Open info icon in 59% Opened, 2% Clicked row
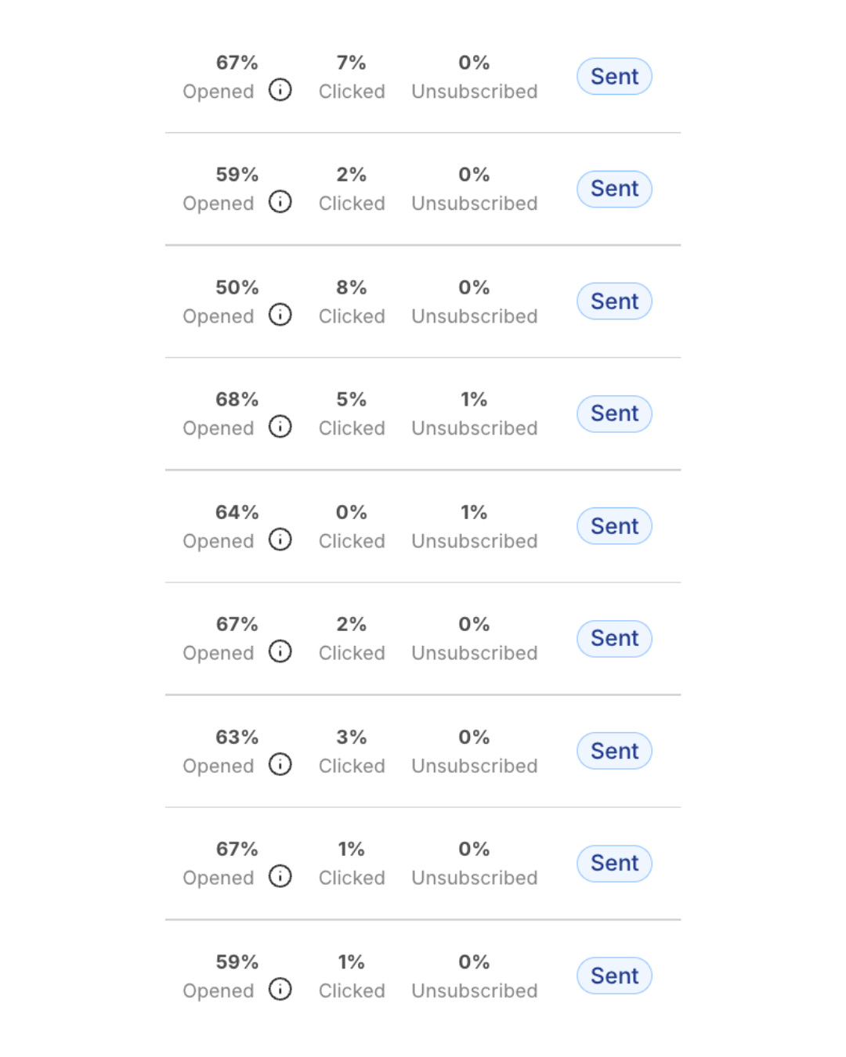The width and height of the screenshot is (846, 1057). pyautogui.click(x=280, y=202)
